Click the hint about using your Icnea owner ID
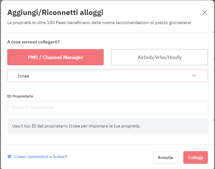Viewport: 215px width, 169px height. (x=76, y=126)
